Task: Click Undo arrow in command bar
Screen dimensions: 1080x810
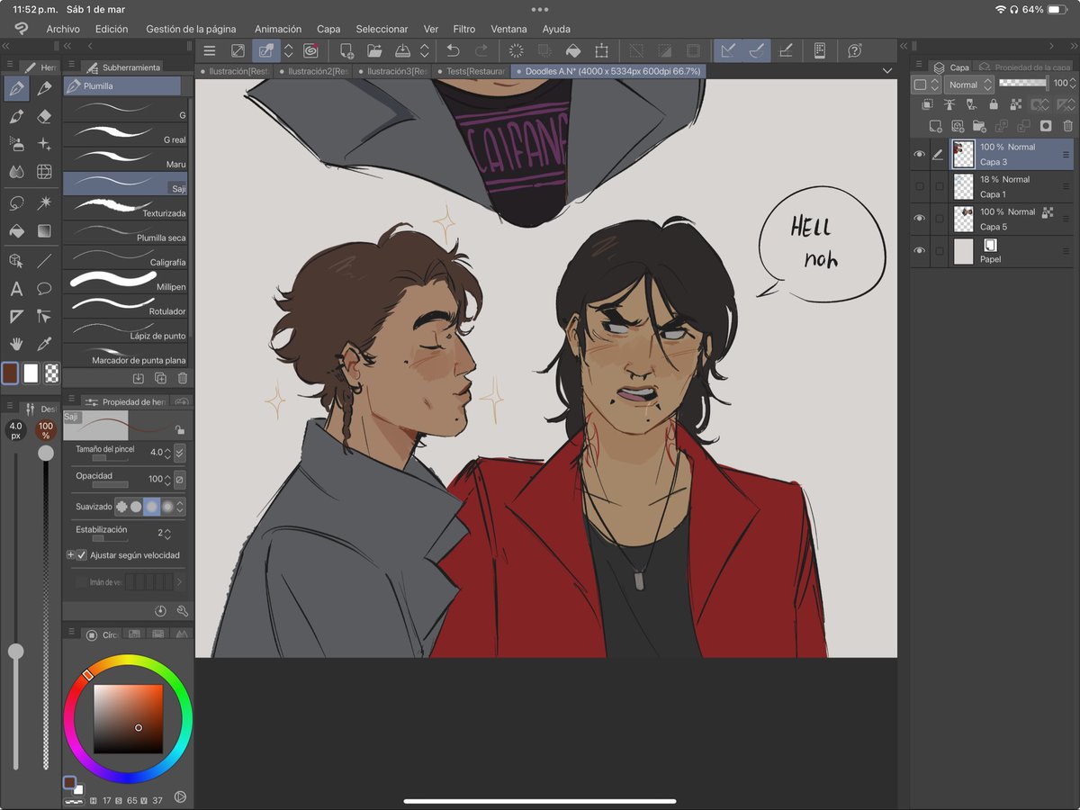Action: [x=453, y=51]
